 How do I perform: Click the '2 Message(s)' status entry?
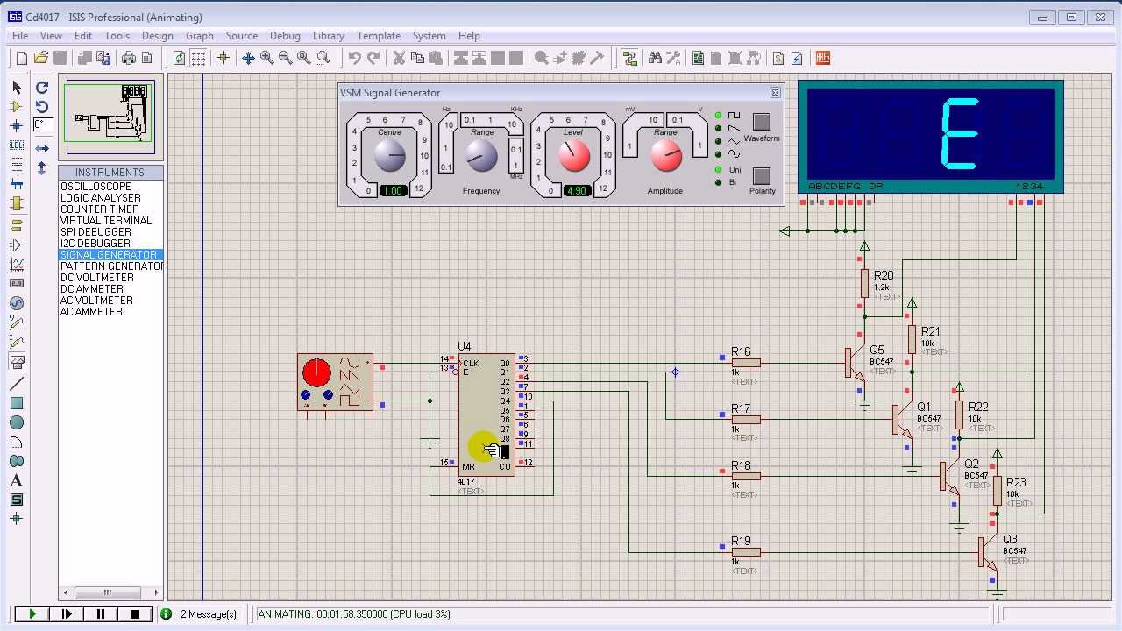[x=209, y=614]
